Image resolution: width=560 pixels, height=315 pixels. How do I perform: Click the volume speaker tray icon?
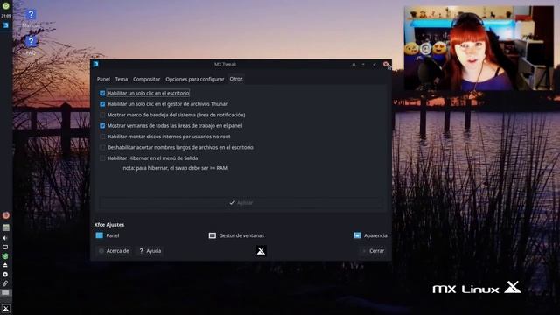click(5, 238)
